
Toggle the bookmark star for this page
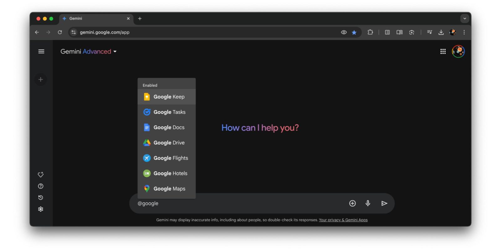354,32
